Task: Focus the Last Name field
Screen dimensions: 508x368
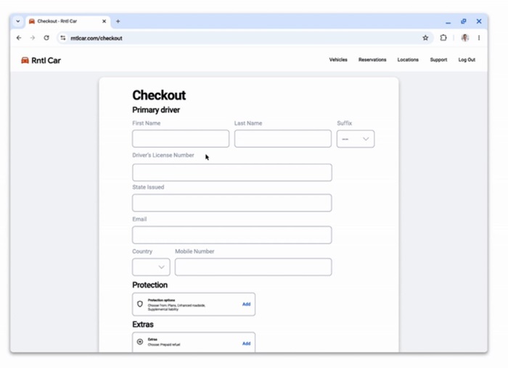Action: 283,139
